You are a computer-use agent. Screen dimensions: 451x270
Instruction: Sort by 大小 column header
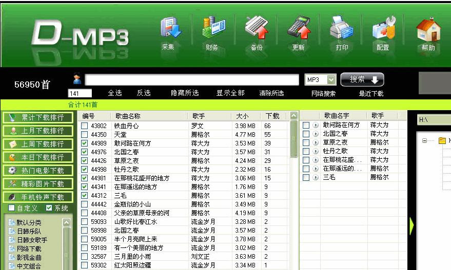point(246,116)
